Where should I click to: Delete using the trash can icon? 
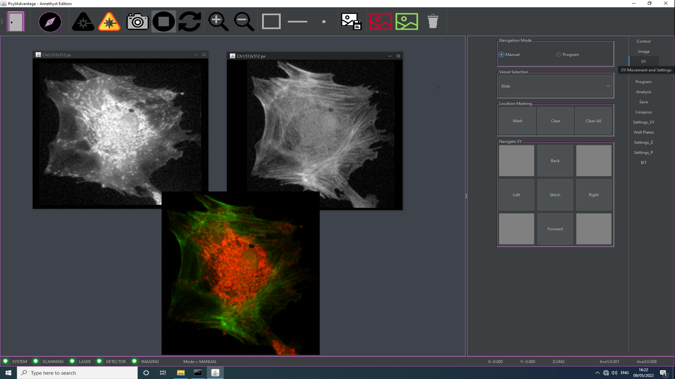pos(433,22)
